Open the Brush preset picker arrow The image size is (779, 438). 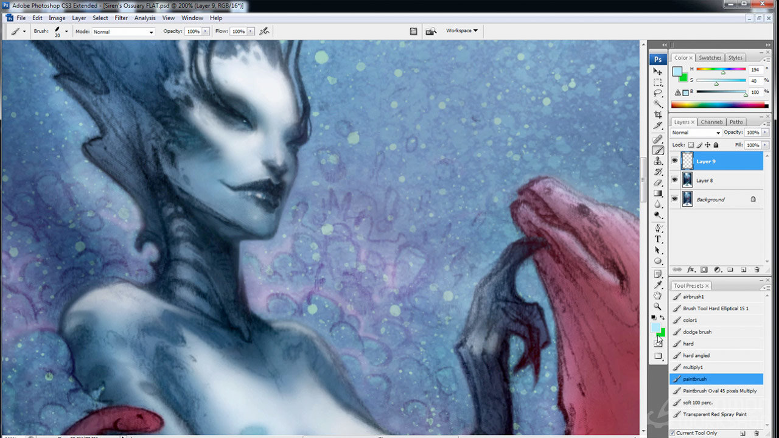coord(66,31)
